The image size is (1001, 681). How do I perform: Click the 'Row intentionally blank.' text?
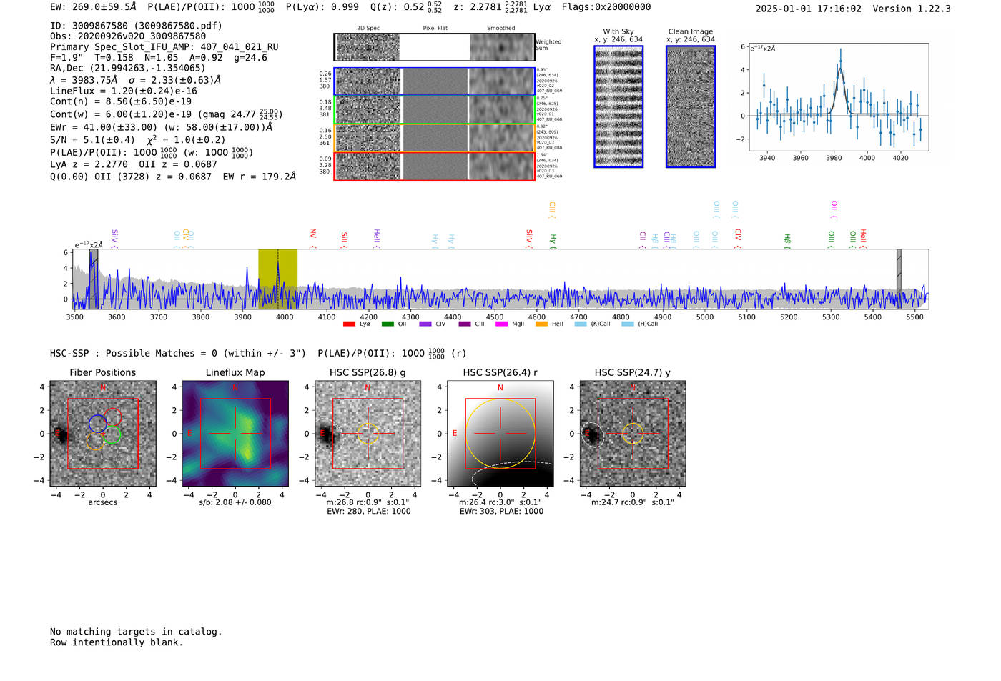[117, 642]
